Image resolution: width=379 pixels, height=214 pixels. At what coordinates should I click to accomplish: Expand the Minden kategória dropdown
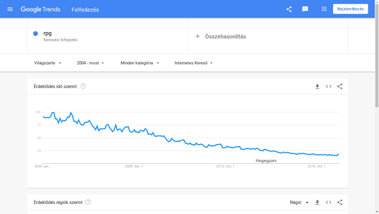coord(140,63)
